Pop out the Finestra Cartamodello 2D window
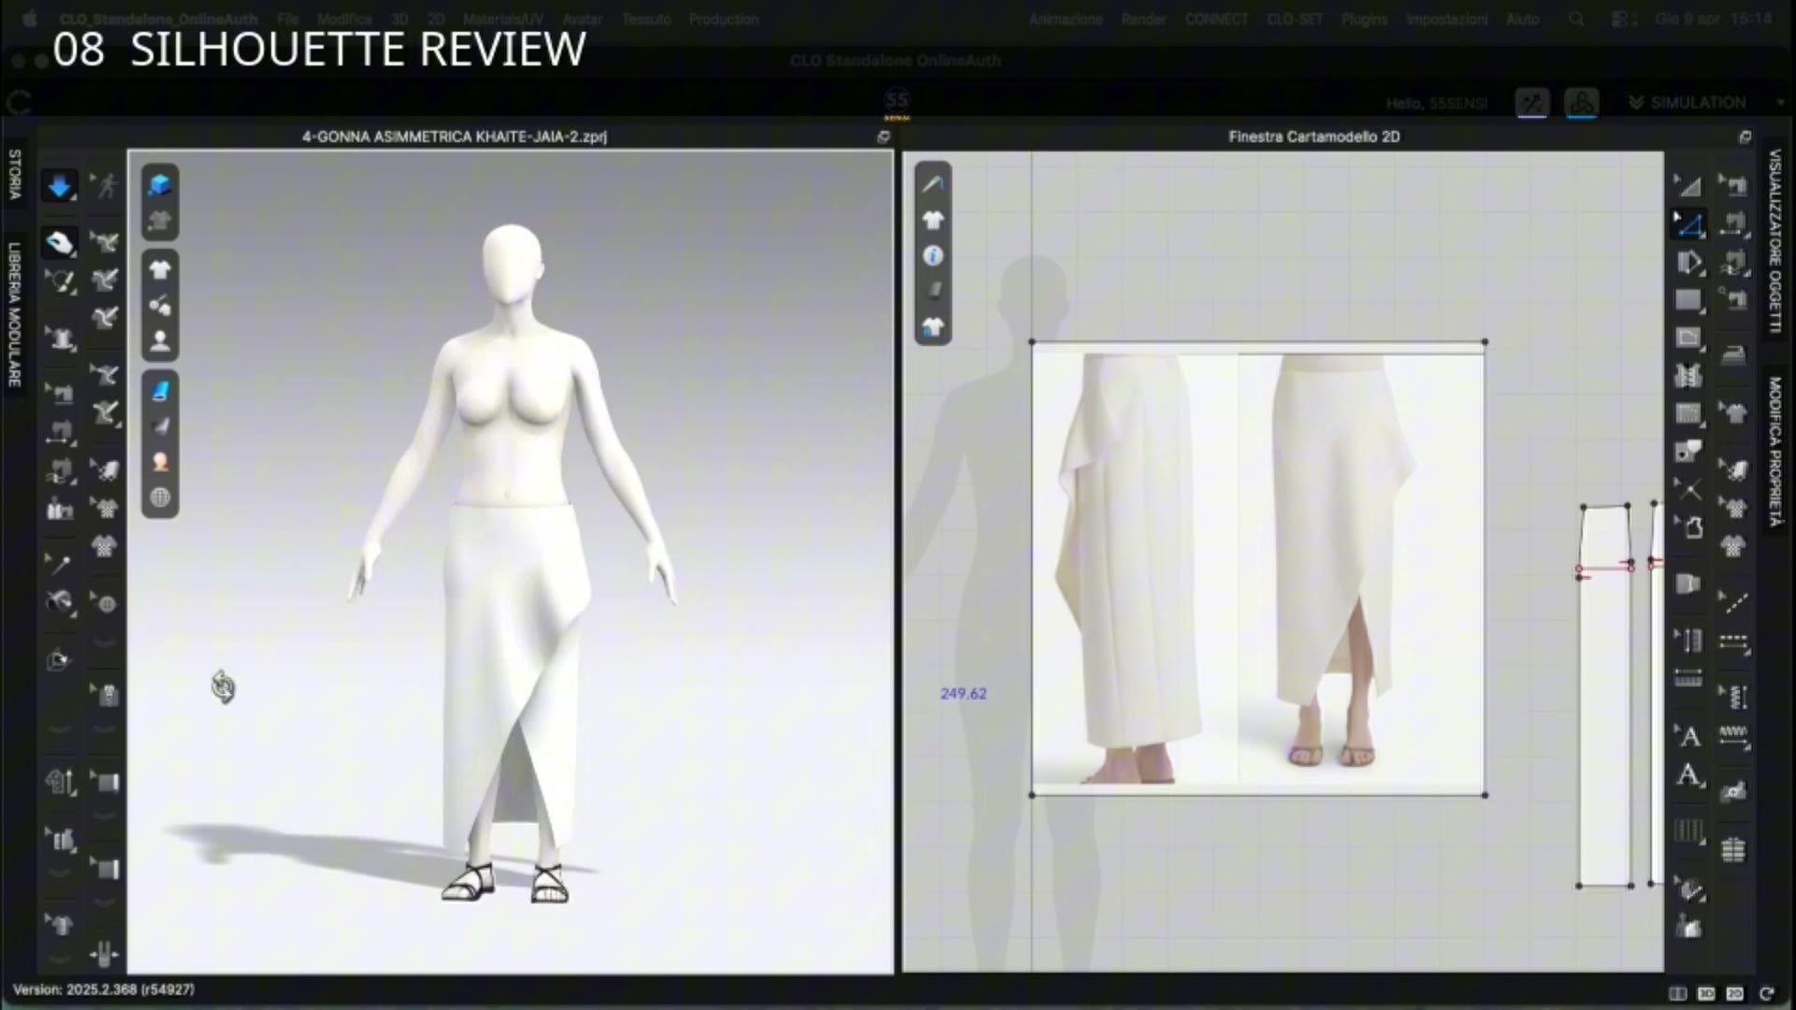The height and width of the screenshot is (1010, 1796). pyautogui.click(x=1745, y=137)
